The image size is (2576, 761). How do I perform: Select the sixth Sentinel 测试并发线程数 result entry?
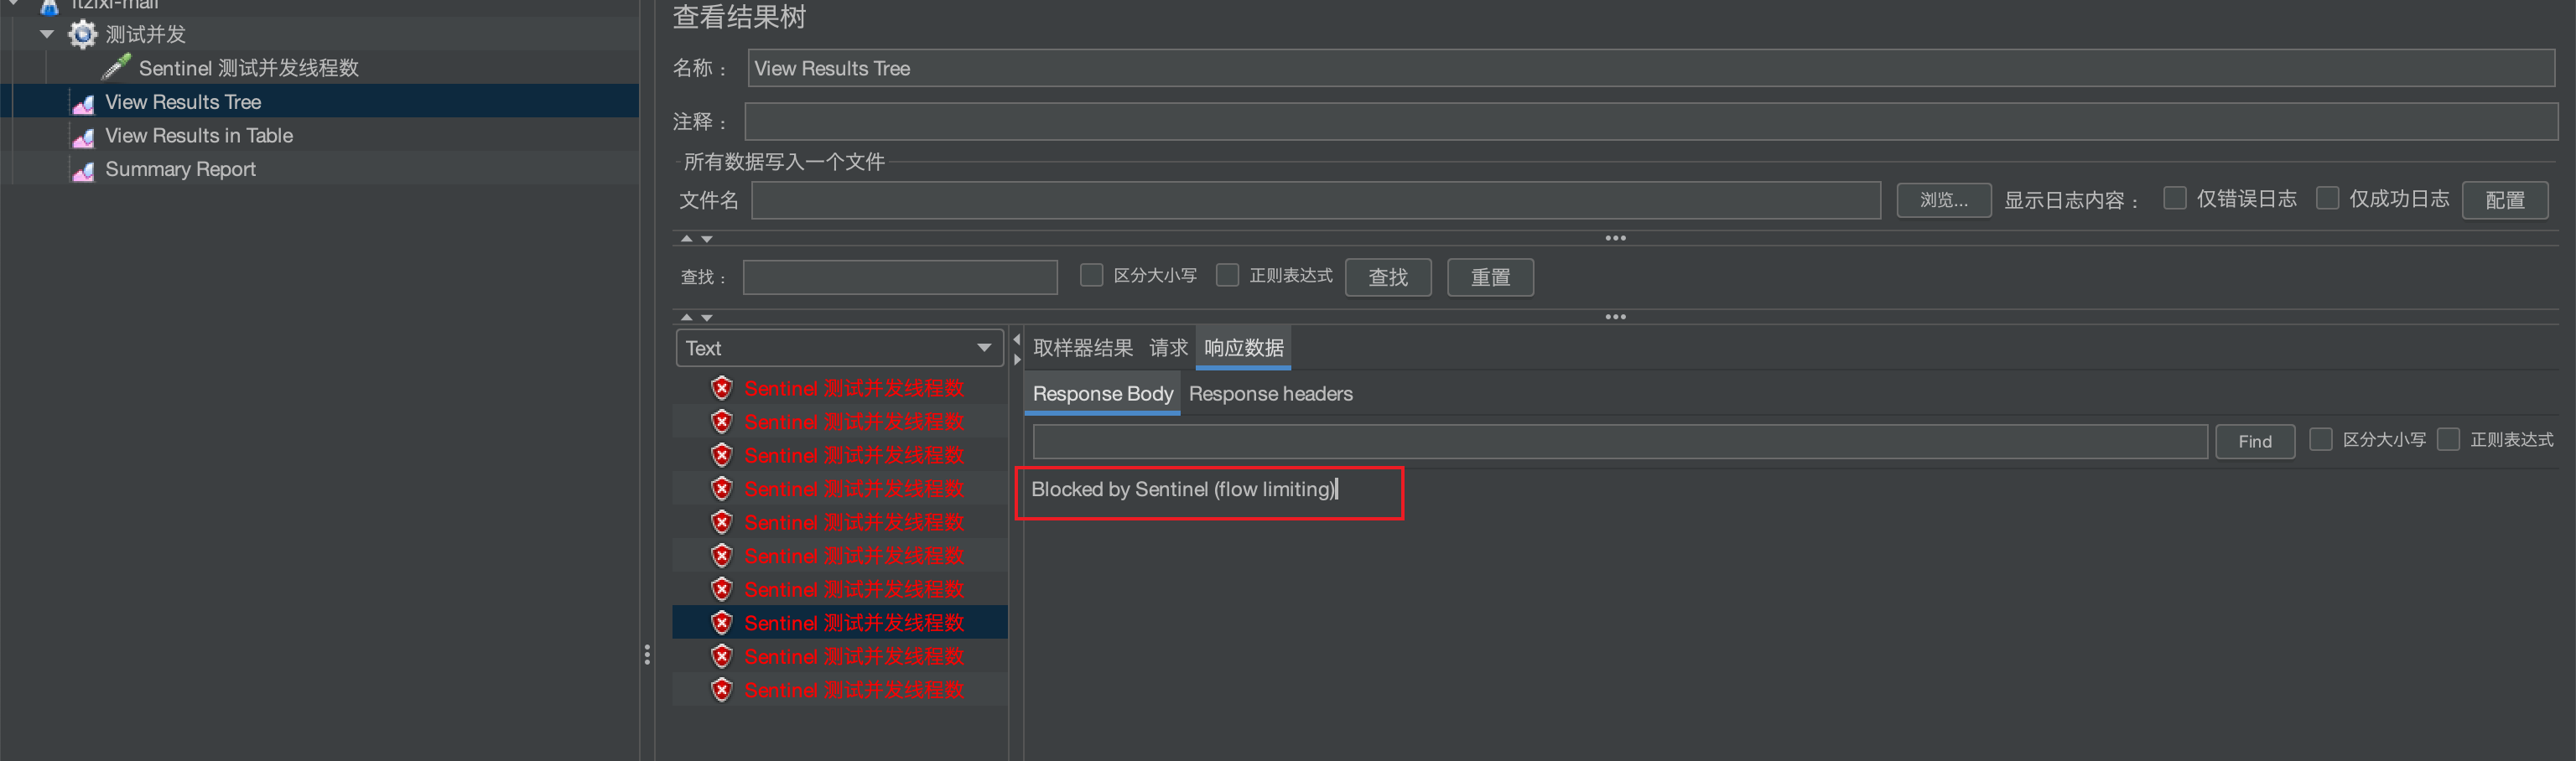[x=854, y=556]
